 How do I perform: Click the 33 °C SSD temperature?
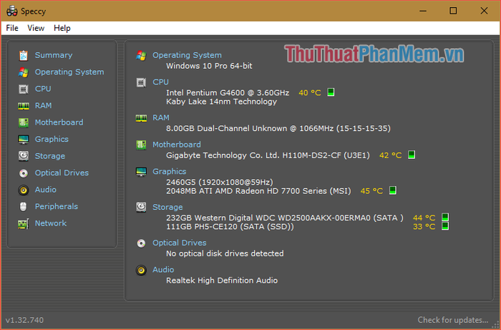pos(424,227)
